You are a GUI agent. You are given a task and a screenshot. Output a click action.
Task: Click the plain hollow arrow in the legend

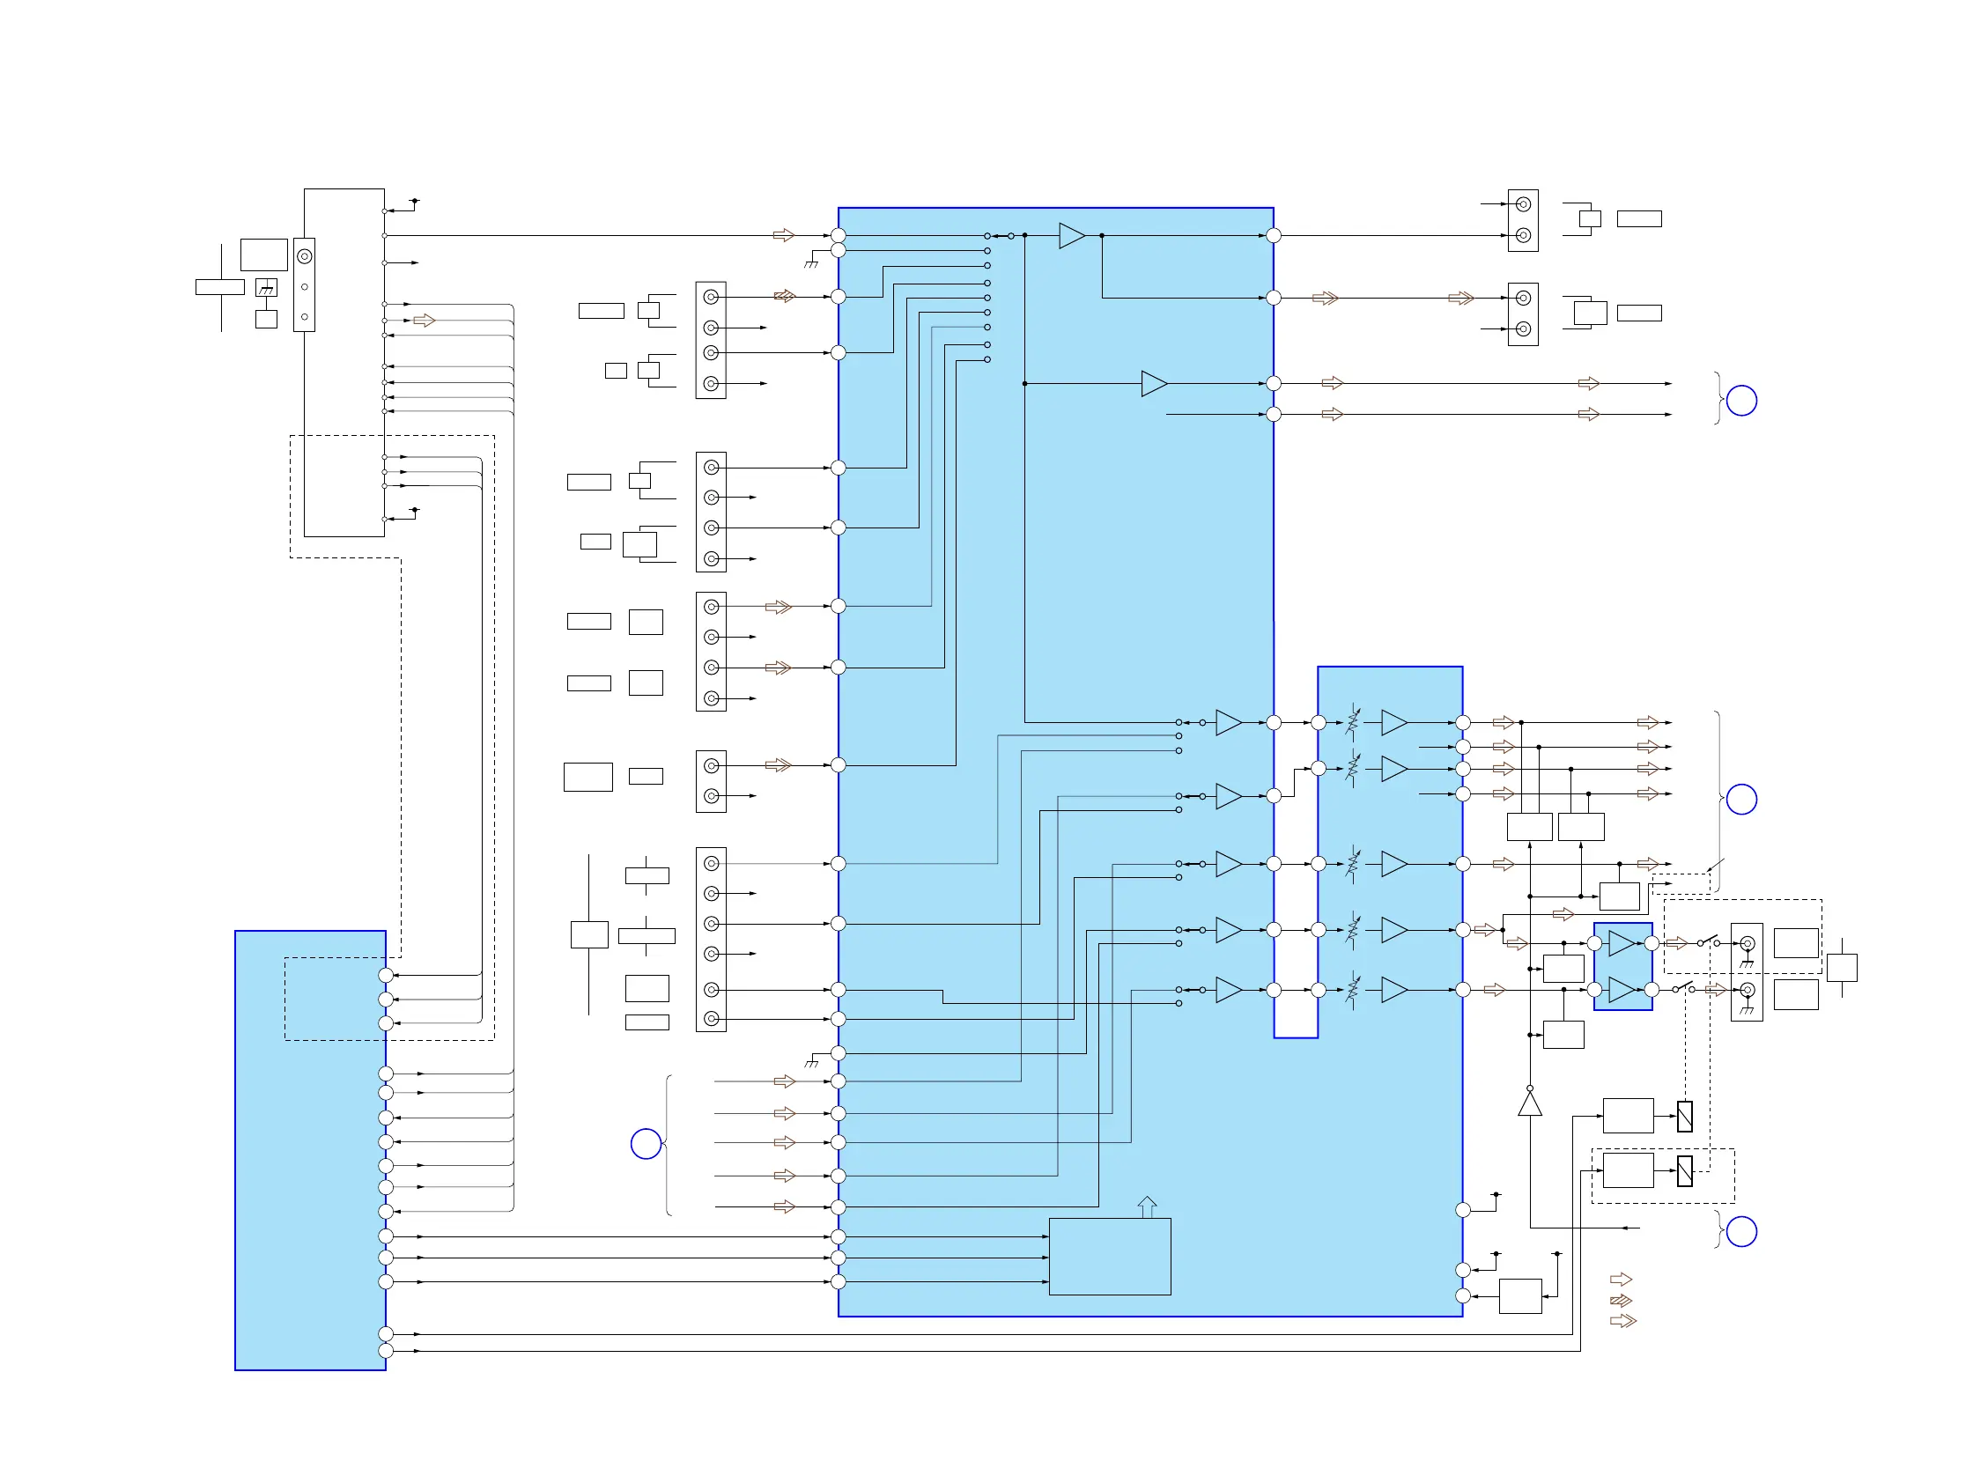(1621, 1280)
